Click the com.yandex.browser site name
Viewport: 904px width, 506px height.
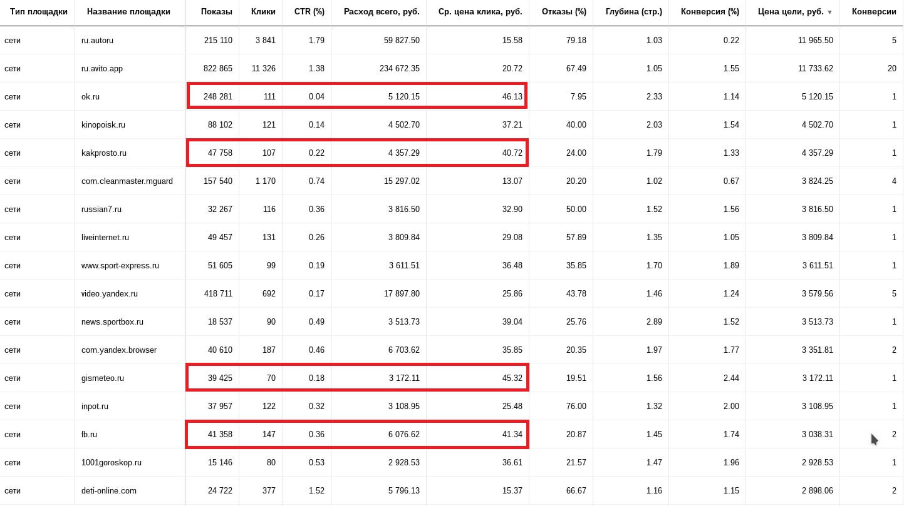[x=119, y=350]
